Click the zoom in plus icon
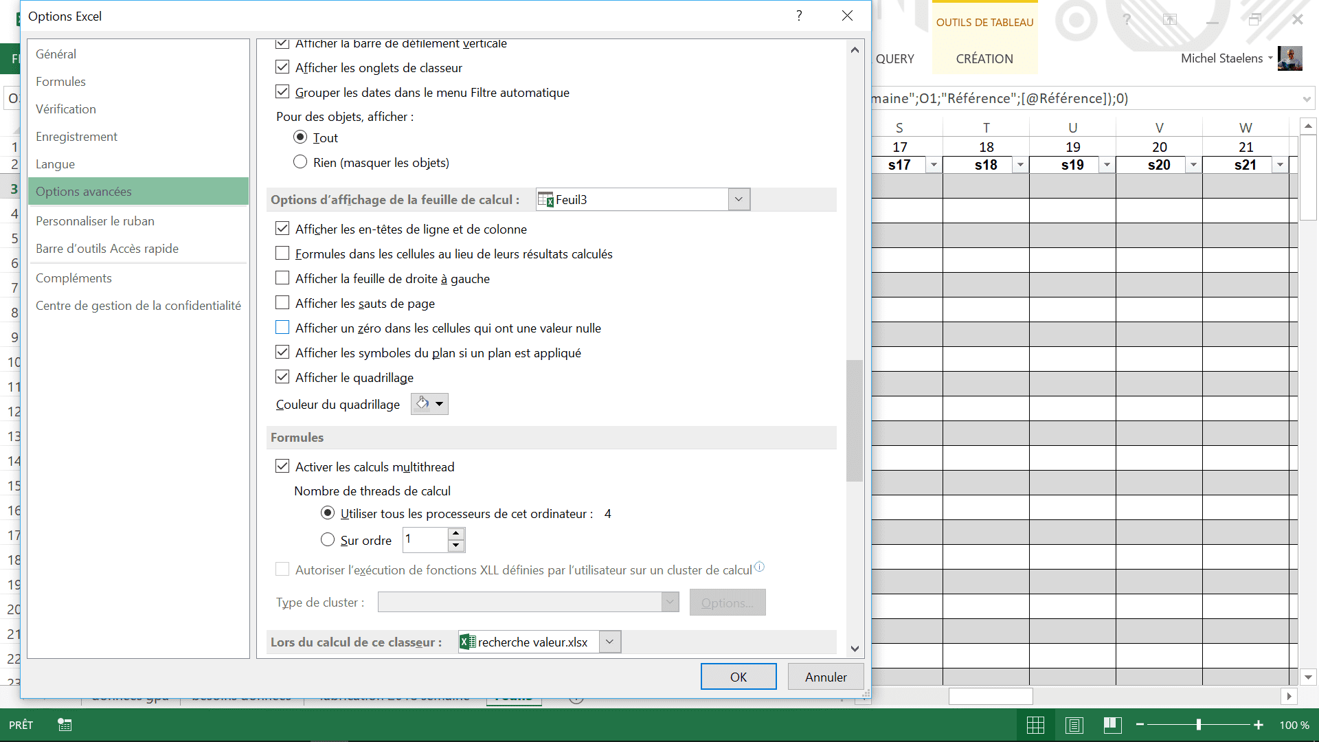 1259,725
